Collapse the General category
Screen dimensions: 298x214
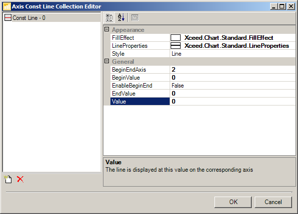tap(107, 61)
